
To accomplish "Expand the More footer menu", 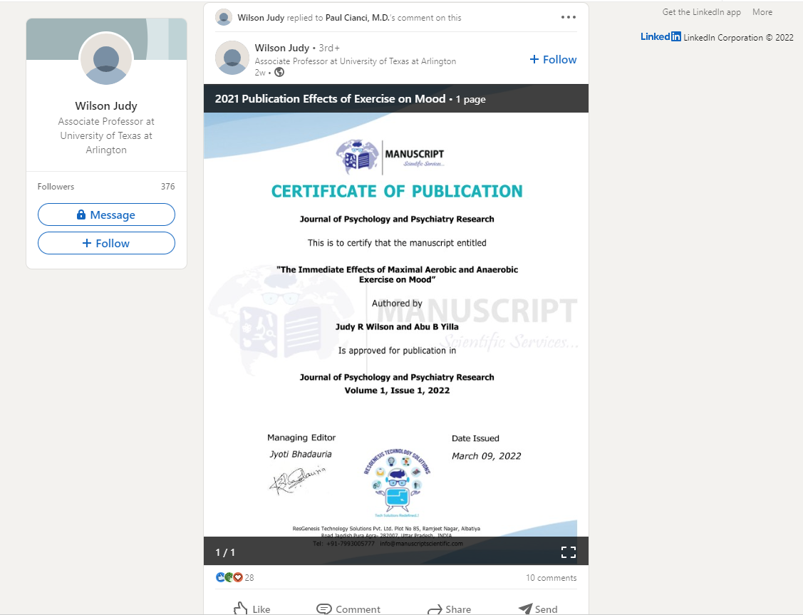I will [x=762, y=12].
